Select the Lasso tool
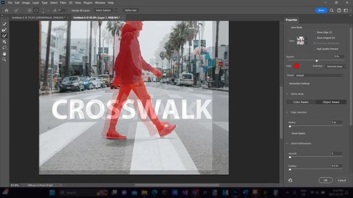Viewport: 353px width, 198px height. 4,48
